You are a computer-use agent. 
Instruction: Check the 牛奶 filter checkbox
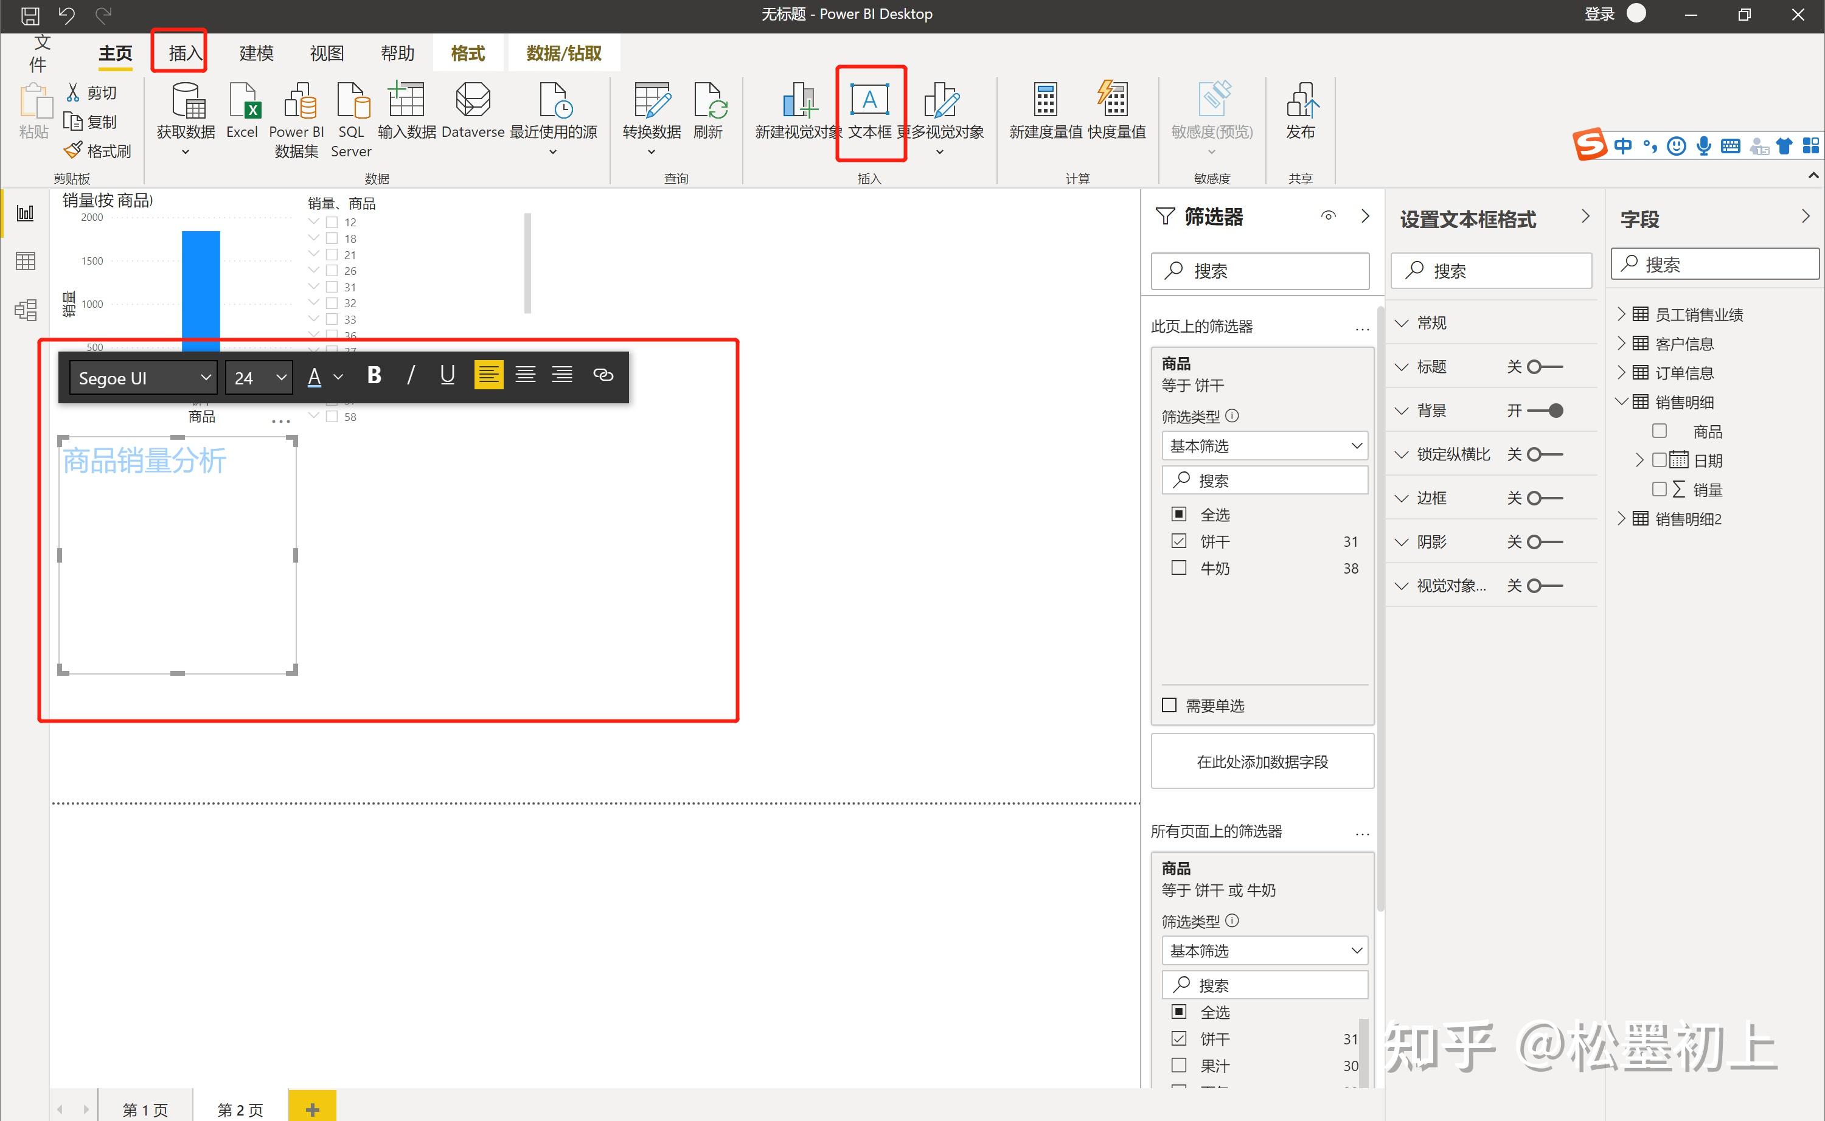pyautogui.click(x=1178, y=568)
